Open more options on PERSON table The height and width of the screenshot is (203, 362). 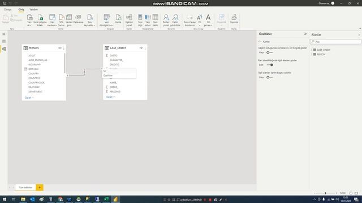click(x=64, y=48)
